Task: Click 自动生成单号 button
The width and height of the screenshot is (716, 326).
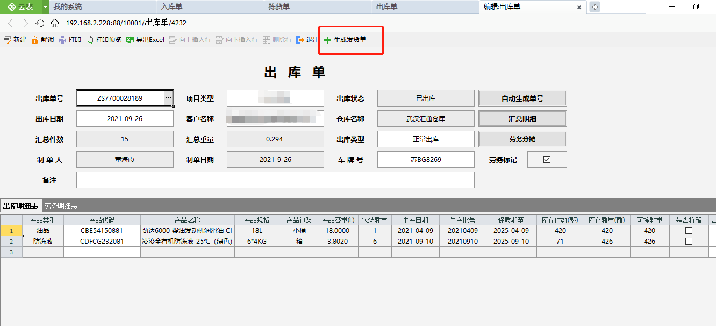Action: point(522,98)
